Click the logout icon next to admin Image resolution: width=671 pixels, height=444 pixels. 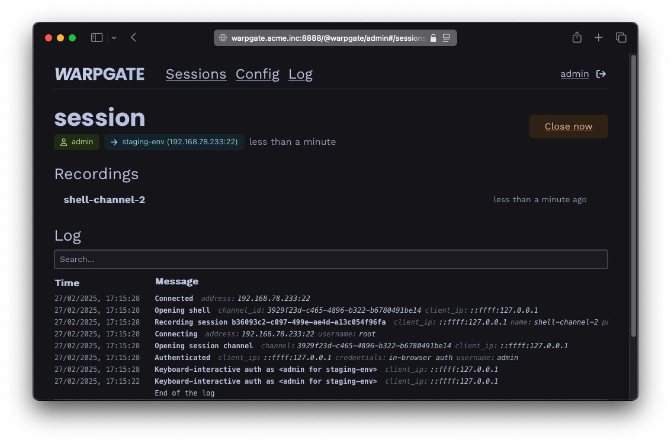point(601,74)
